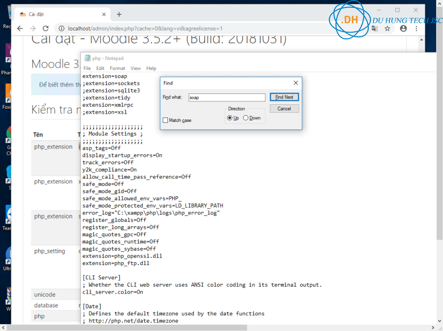Enable the Match case checkbox
The height and width of the screenshot is (331, 443).
tap(165, 120)
